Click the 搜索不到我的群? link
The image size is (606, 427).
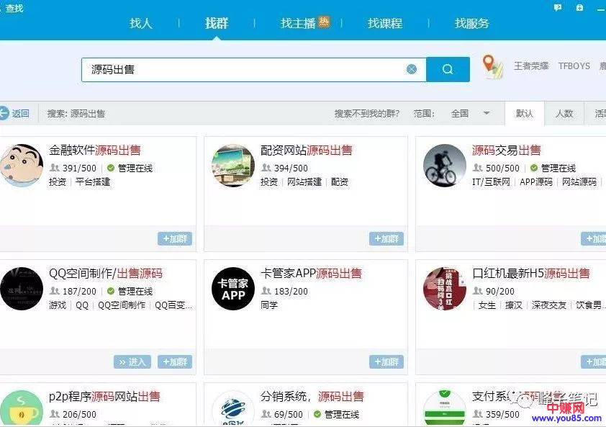tap(367, 113)
